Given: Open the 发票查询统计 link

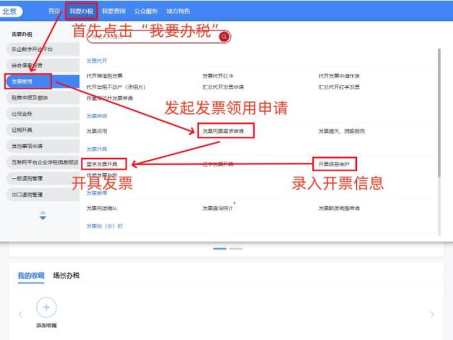Looking at the screenshot, I should (218, 208).
